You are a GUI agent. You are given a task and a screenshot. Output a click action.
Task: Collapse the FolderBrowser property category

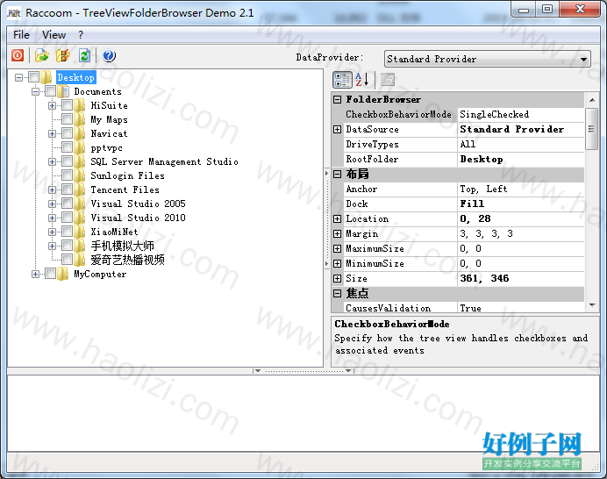click(337, 99)
